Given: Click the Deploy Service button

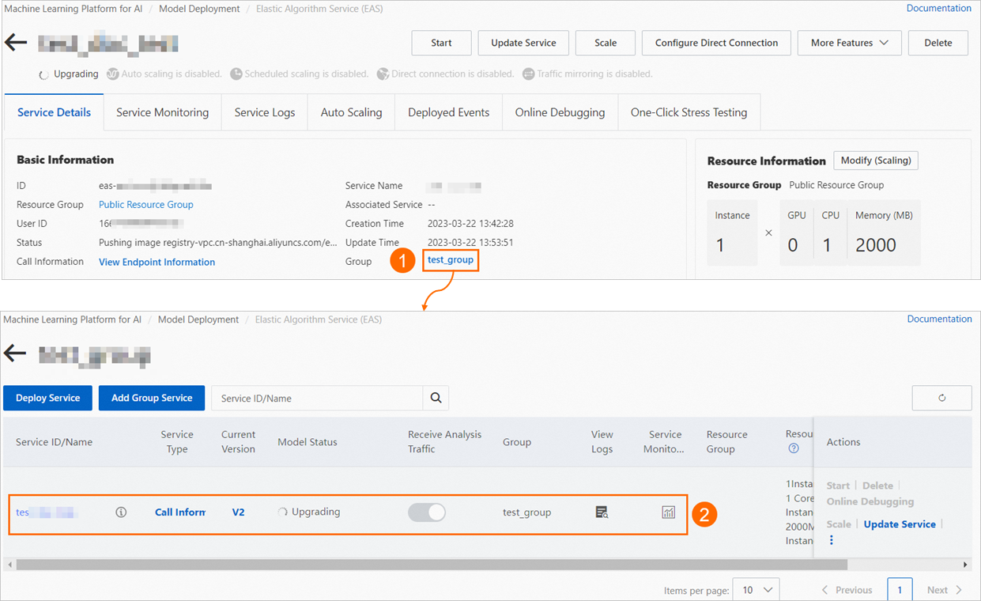Looking at the screenshot, I should (47, 398).
